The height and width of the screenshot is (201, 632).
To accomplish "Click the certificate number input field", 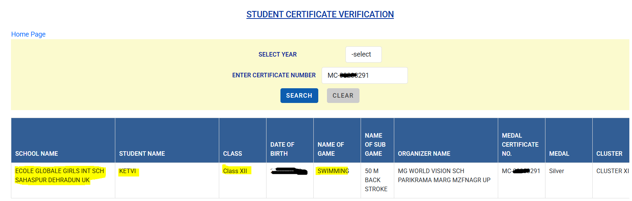I will (364, 75).
